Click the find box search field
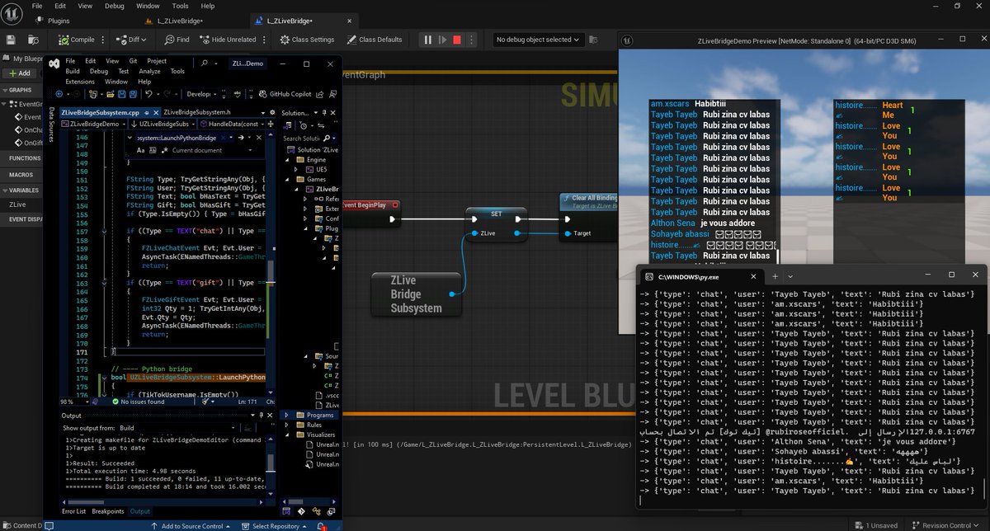Image resolution: width=990 pixels, height=531 pixels. tap(179, 138)
